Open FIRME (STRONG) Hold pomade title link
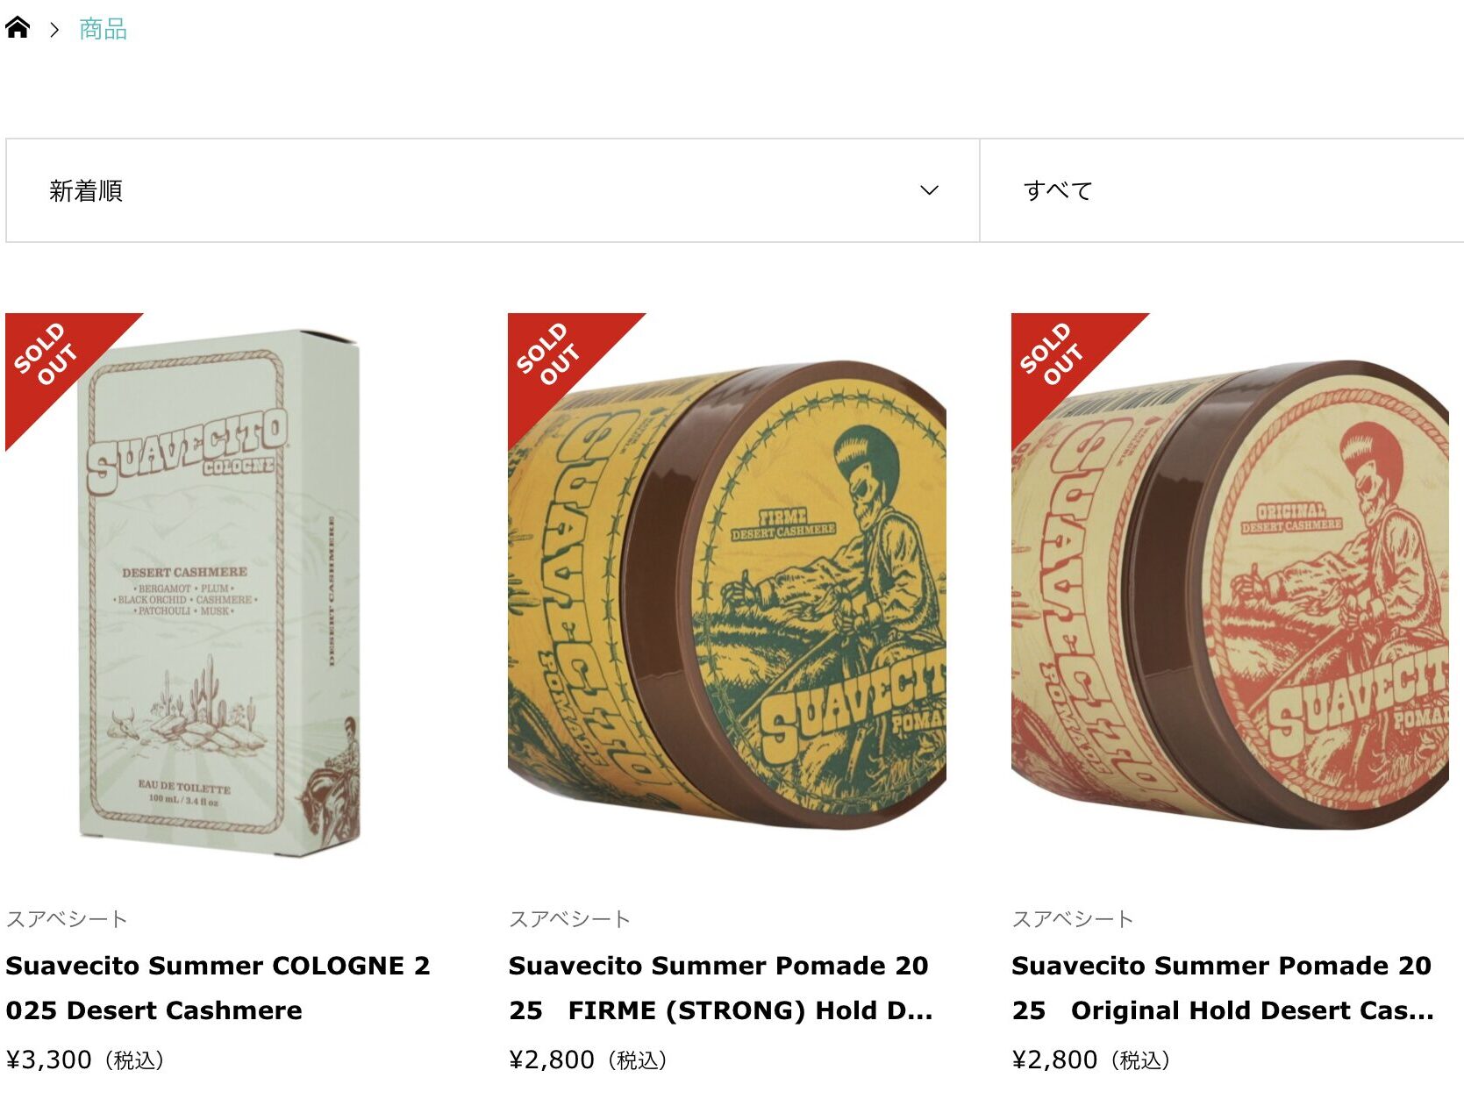Image resolution: width=1464 pixels, height=1099 pixels. (721, 988)
